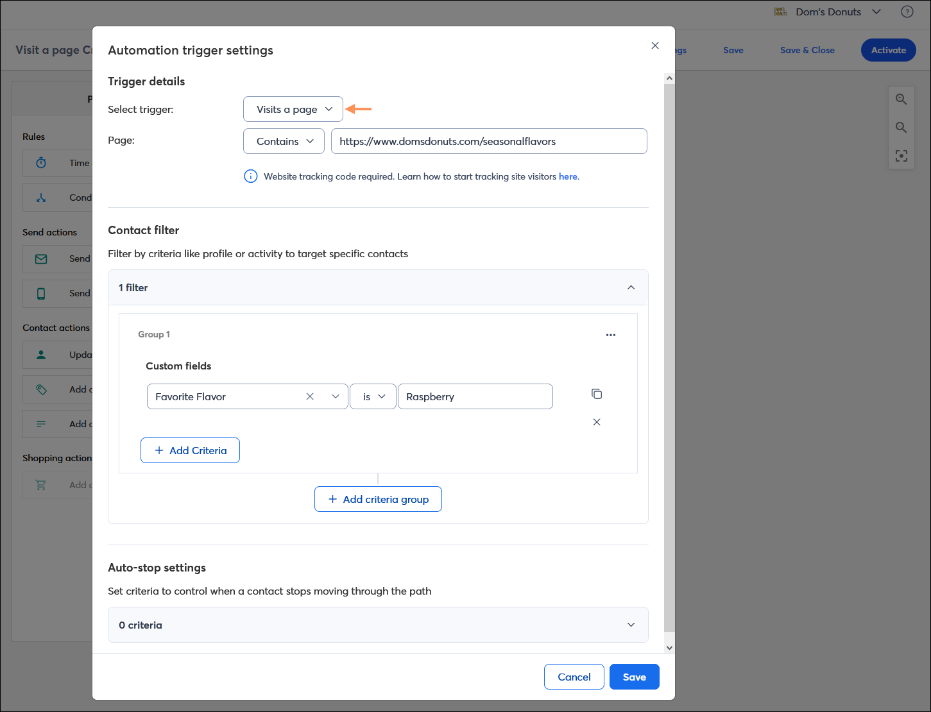The width and height of the screenshot is (931, 712).
Task: Expand the 0 criteria auto-stop section
Action: coord(631,625)
